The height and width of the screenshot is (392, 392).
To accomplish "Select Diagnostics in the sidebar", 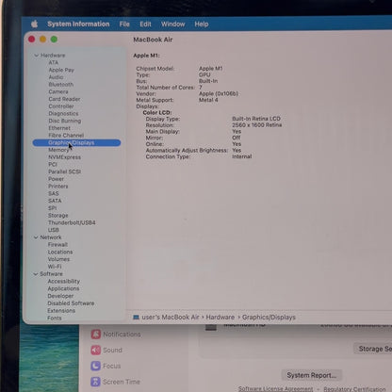I will [x=63, y=113].
